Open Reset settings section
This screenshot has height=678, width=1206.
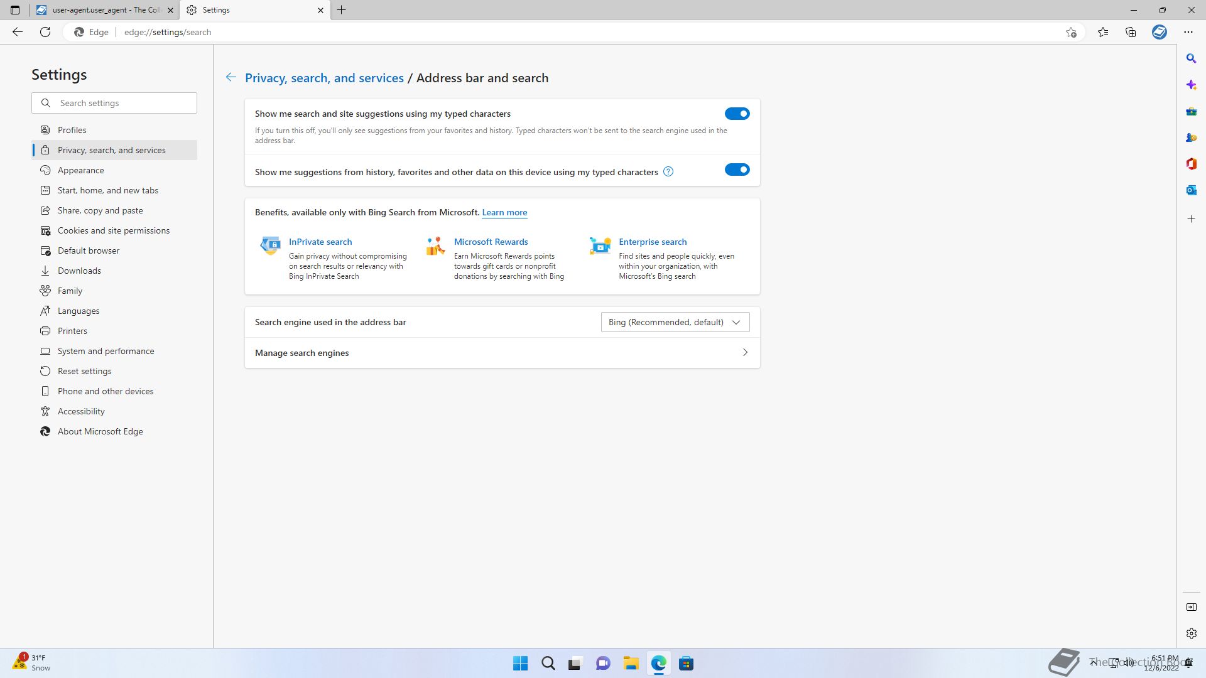click(114, 371)
